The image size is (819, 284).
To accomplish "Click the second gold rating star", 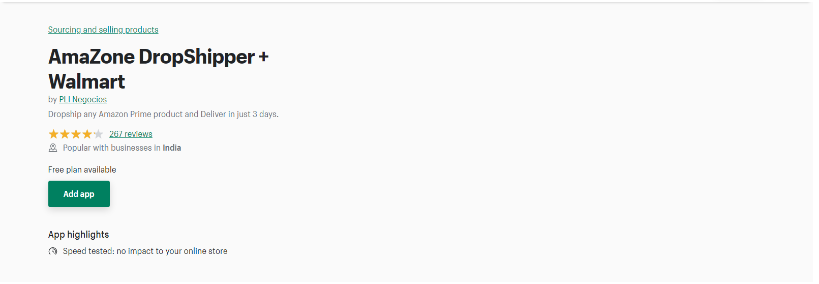I will (x=65, y=134).
